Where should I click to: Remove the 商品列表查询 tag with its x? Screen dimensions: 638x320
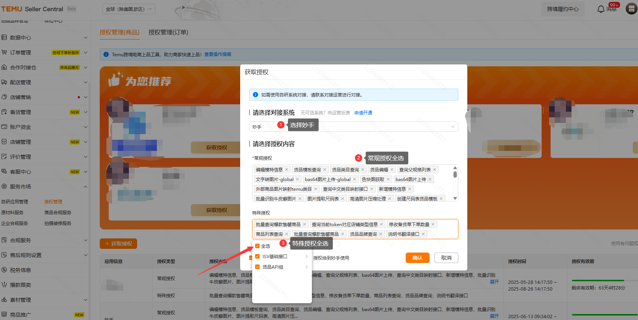287,234
